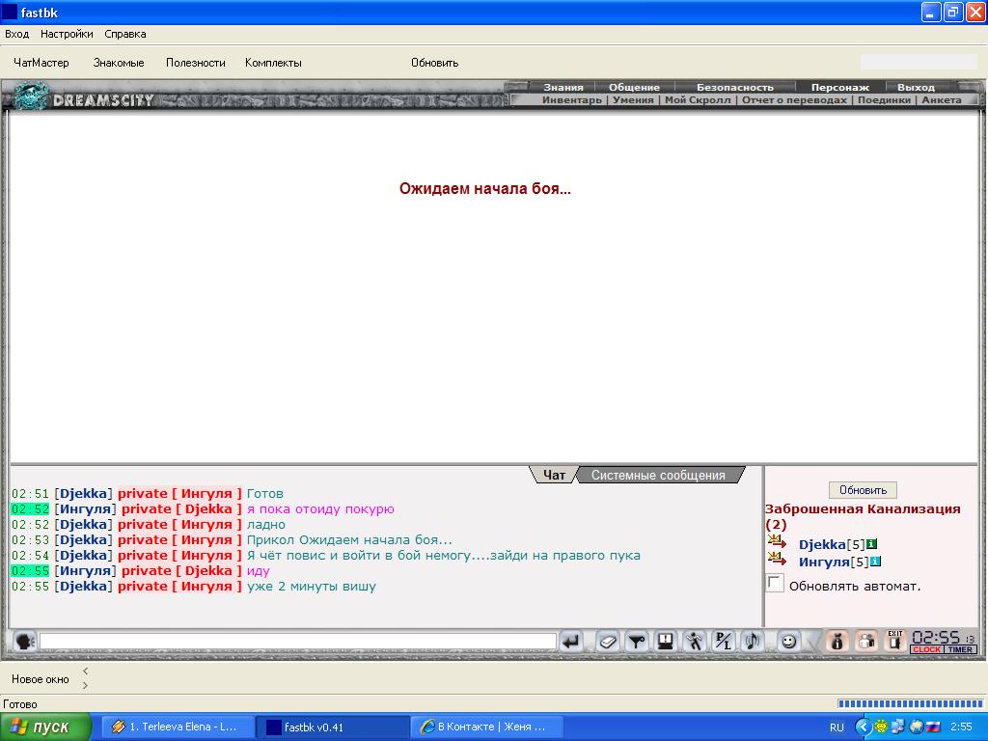Click Обновить in the top toolbar
Screen dimensions: 988x741
coord(435,63)
